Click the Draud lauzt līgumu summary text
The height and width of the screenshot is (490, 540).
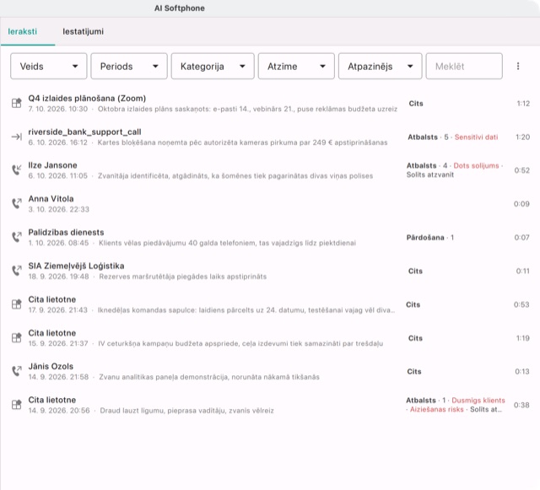(x=187, y=411)
